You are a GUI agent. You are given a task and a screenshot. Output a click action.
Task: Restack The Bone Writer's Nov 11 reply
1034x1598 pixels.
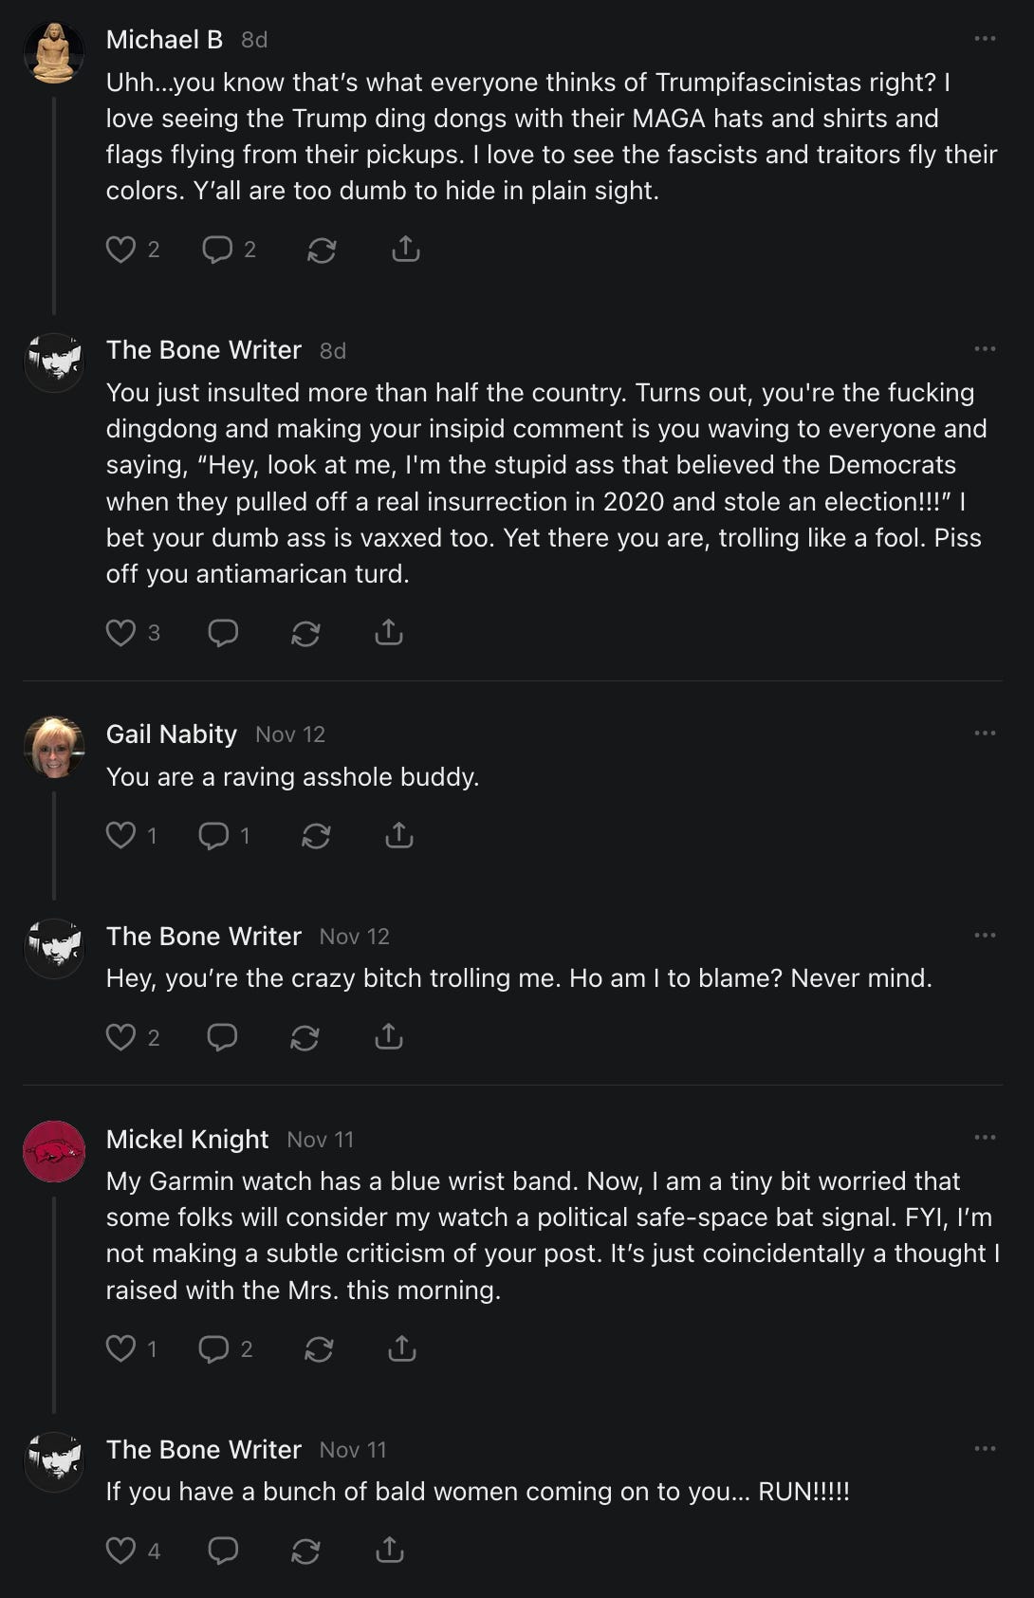pyautogui.click(x=305, y=1552)
